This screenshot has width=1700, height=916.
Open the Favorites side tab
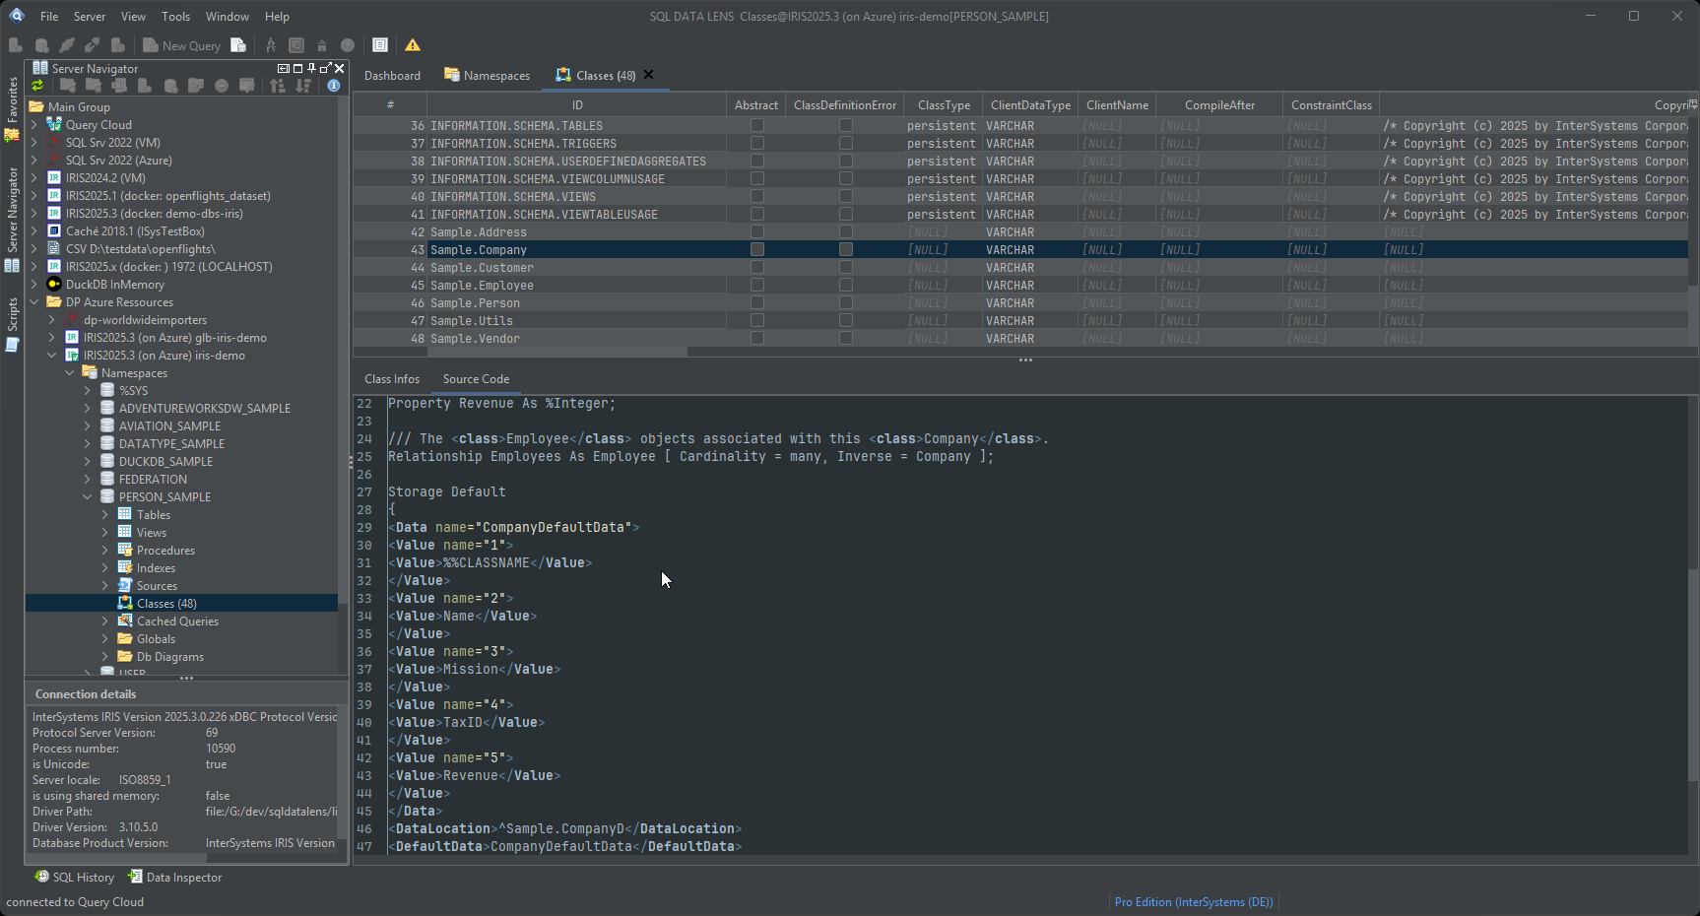12,108
